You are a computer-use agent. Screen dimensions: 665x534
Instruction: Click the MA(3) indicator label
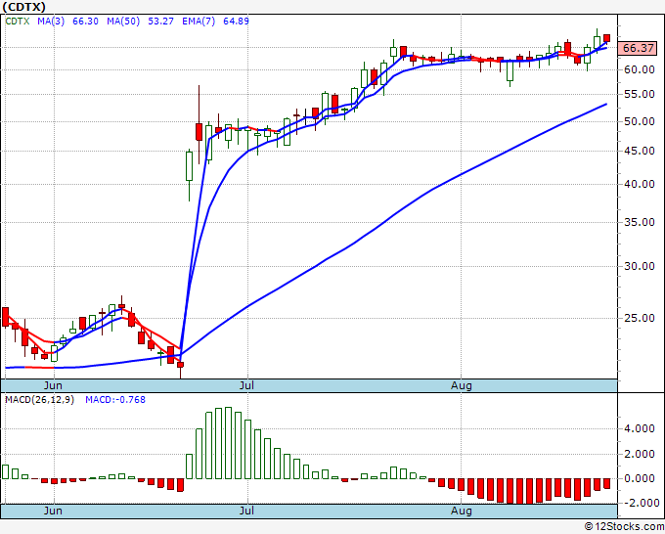[51, 21]
